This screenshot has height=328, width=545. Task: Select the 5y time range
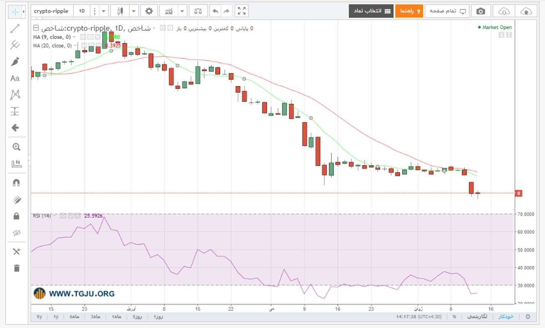39,317
